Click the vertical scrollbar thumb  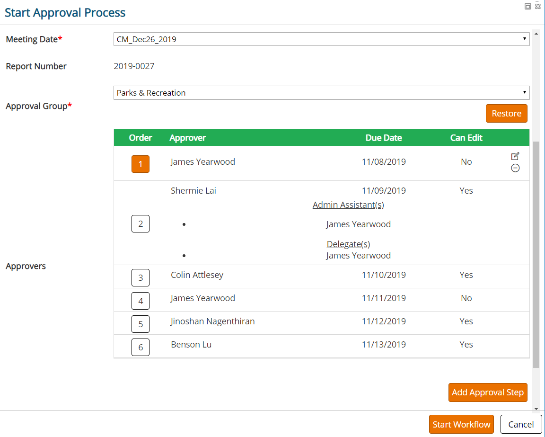pos(536,254)
